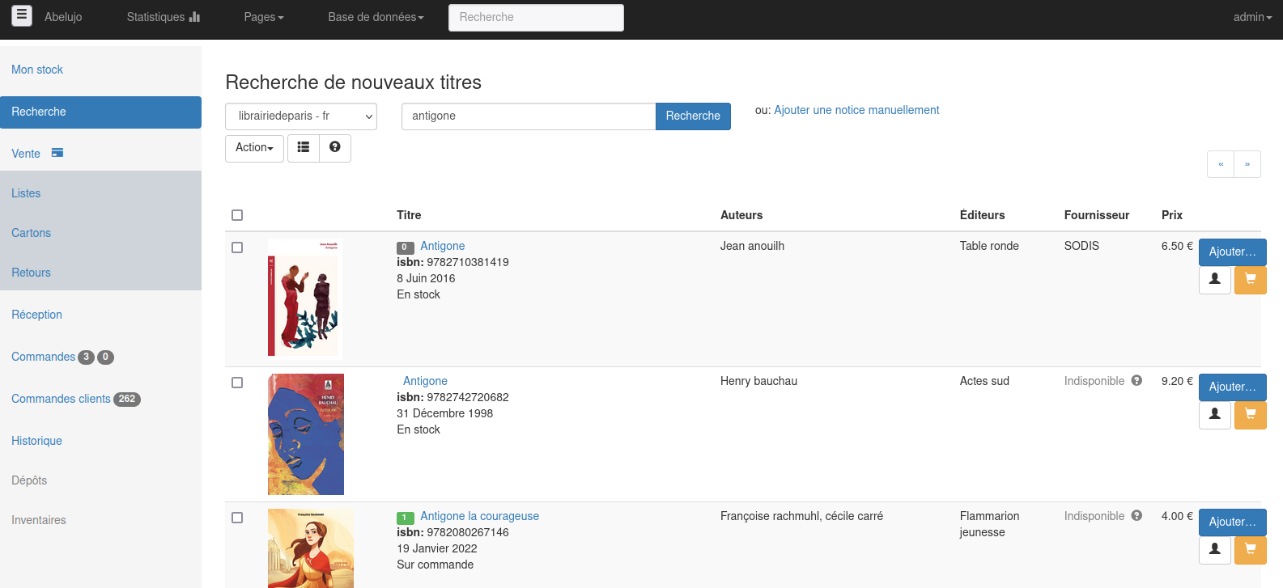The width and height of the screenshot is (1283, 588).
Task: Open cover thumbnail of Henry Bauchau's Antigone
Action: click(x=306, y=434)
